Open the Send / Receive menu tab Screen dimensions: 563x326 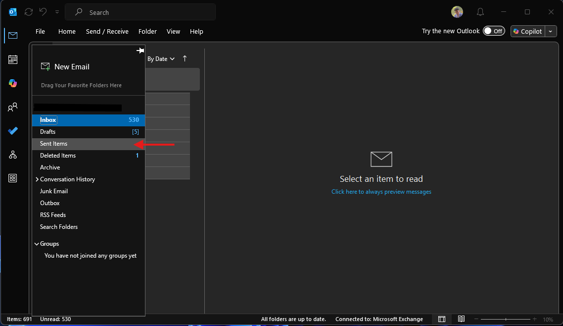click(x=107, y=31)
